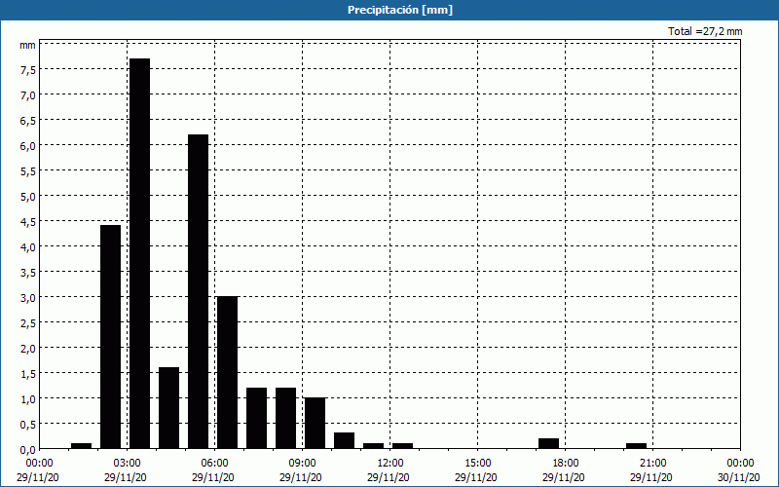Select the small bar ending at 12:00

(x=374, y=446)
